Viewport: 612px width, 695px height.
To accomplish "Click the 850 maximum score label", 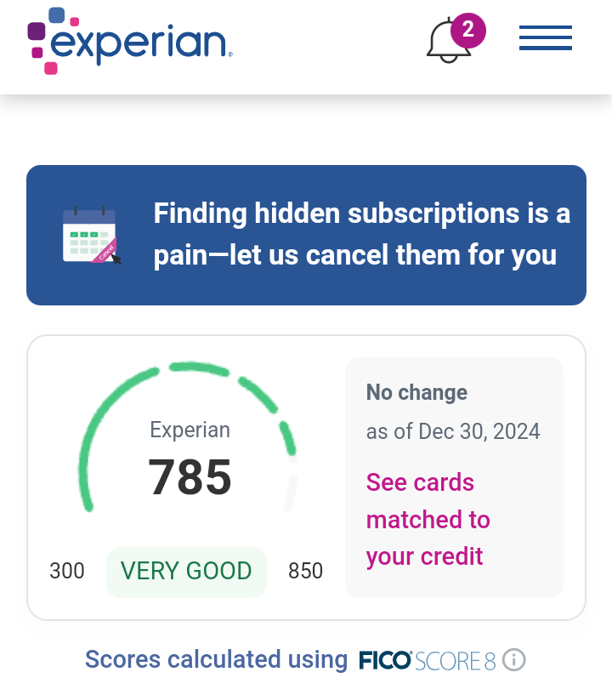I will 306,571.
